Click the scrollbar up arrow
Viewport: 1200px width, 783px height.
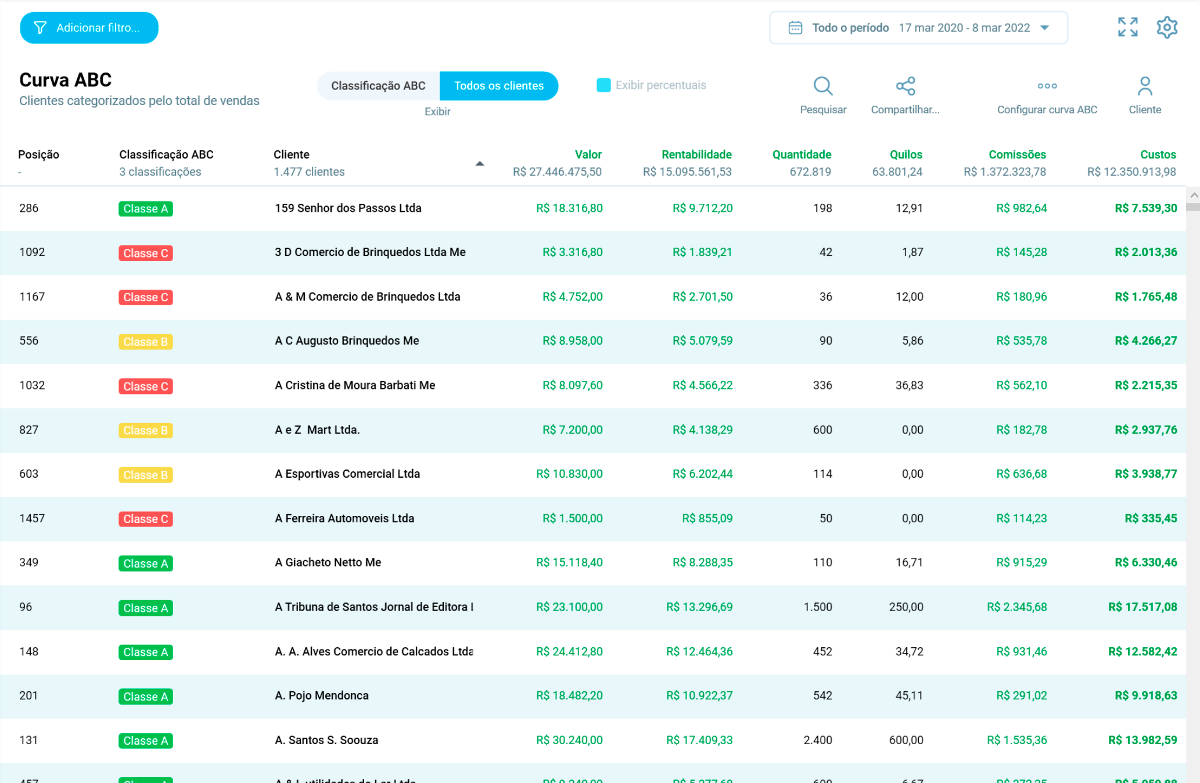(1194, 195)
